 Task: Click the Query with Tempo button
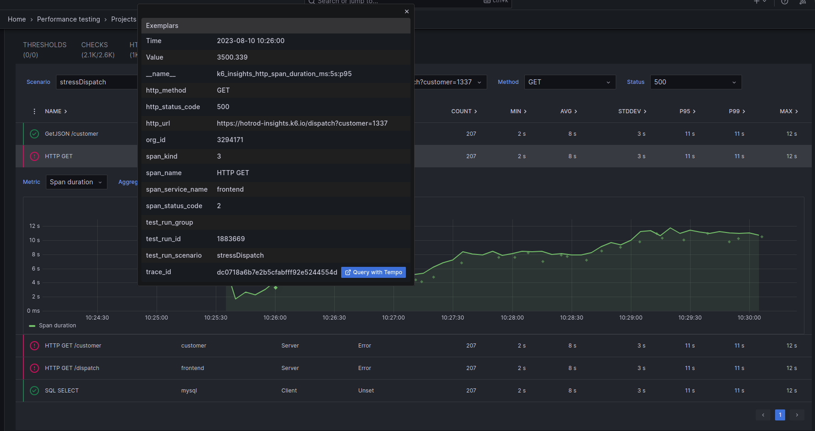(373, 272)
